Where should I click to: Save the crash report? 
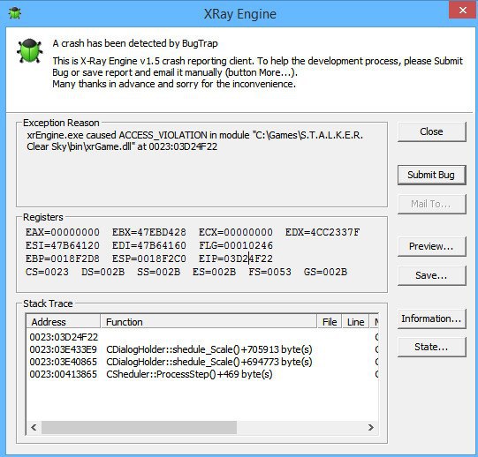point(432,275)
